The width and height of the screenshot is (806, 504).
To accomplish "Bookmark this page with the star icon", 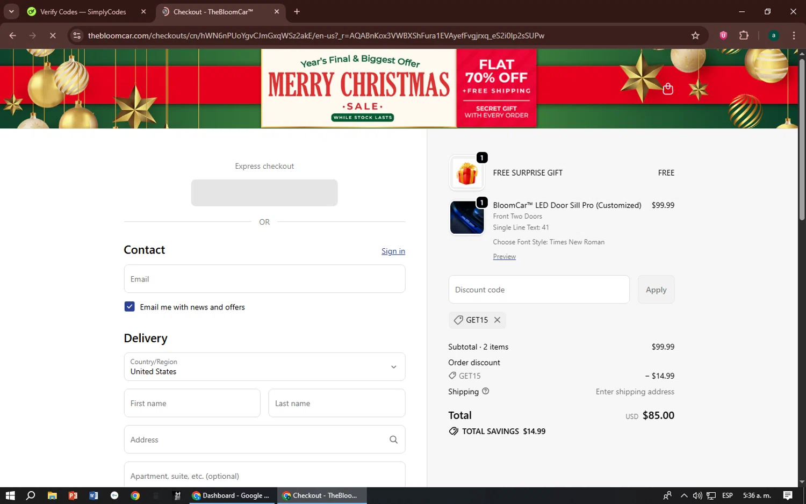I will click(695, 35).
